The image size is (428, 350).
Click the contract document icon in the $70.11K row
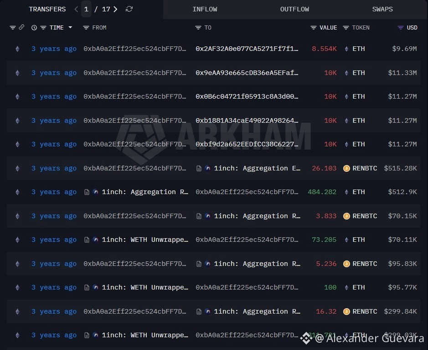[87, 240]
